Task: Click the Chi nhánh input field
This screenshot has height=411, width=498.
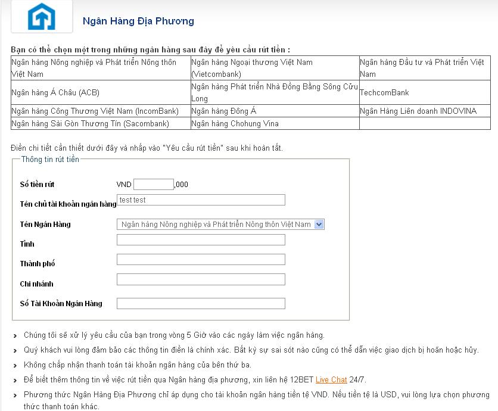Action: pyautogui.click(x=201, y=279)
